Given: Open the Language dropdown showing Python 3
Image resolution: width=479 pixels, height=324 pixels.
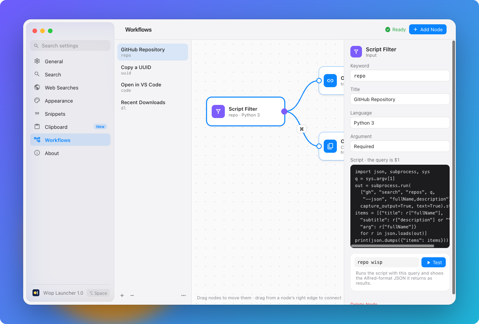Looking at the screenshot, I should [x=400, y=123].
